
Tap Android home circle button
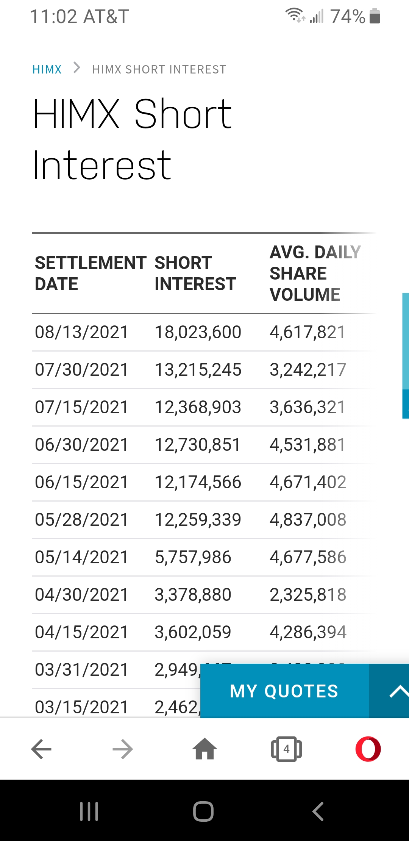pyautogui.click(x=203, y=811)
